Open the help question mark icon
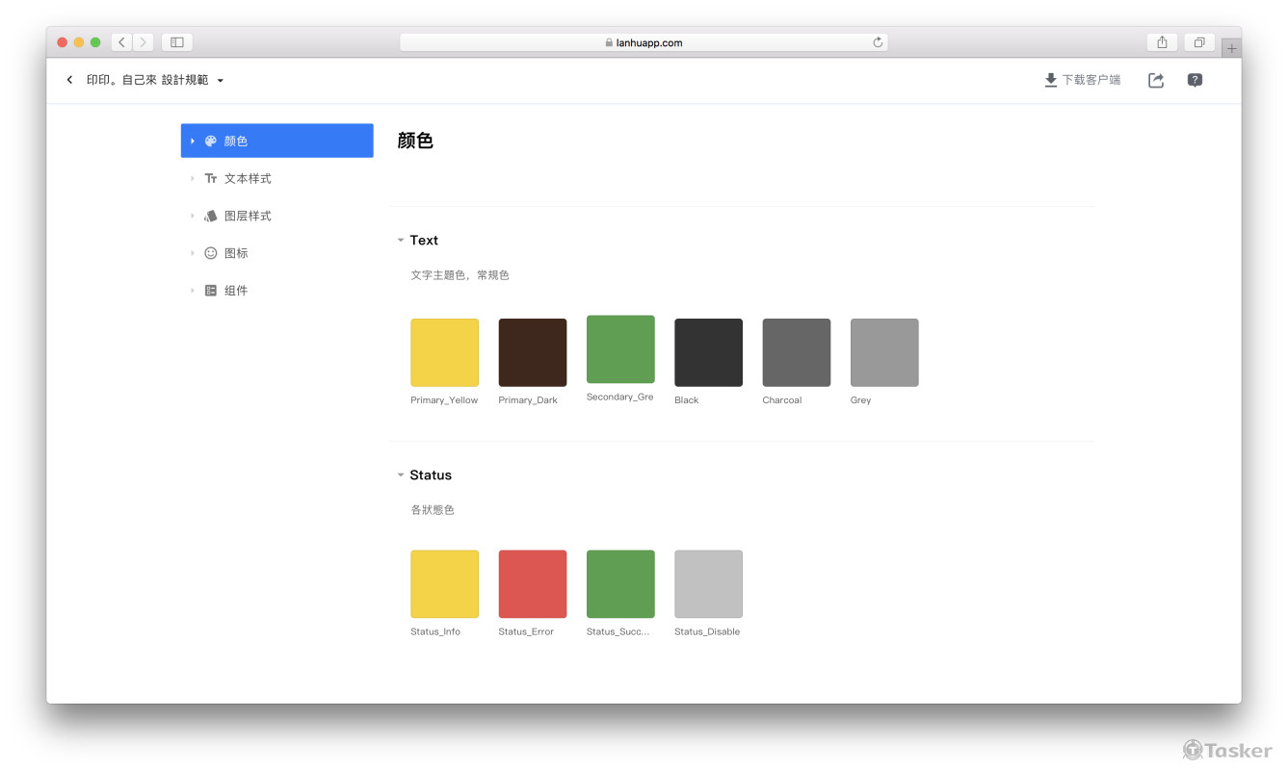The width and height of the screenshot is (1288, 770). (x=1195, y=81)
